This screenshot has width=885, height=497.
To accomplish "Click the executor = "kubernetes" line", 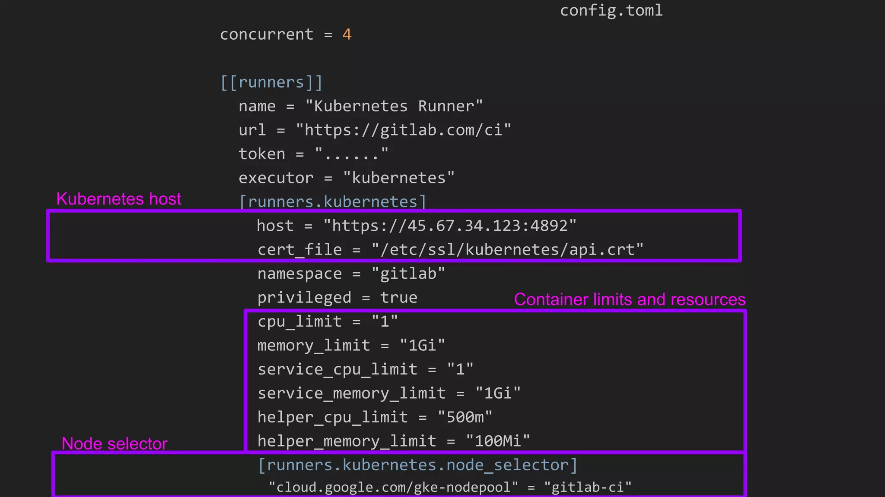I will coord(347,178).
